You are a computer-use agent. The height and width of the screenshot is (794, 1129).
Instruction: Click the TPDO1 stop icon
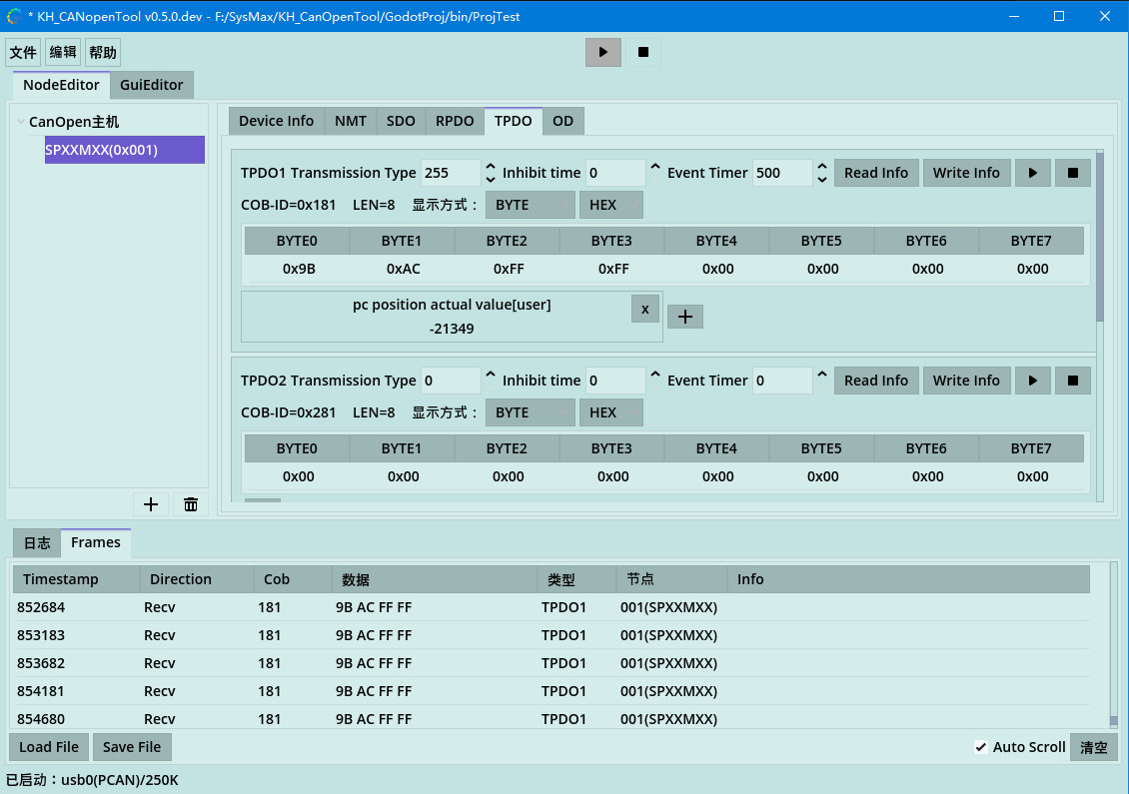coord(1073,173)
